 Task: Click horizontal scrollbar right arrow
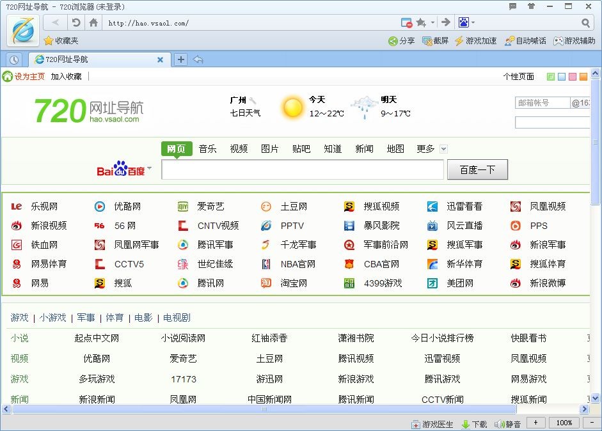point(584,409)
